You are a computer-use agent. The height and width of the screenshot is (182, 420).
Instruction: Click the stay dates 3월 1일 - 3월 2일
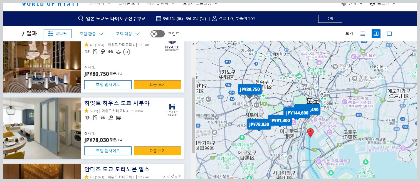coord(184,19)
